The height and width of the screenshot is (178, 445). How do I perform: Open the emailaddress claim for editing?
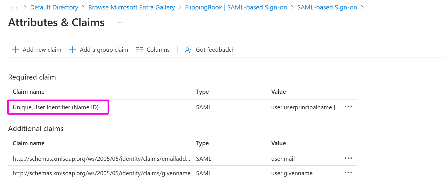click(x=102, y=159)
